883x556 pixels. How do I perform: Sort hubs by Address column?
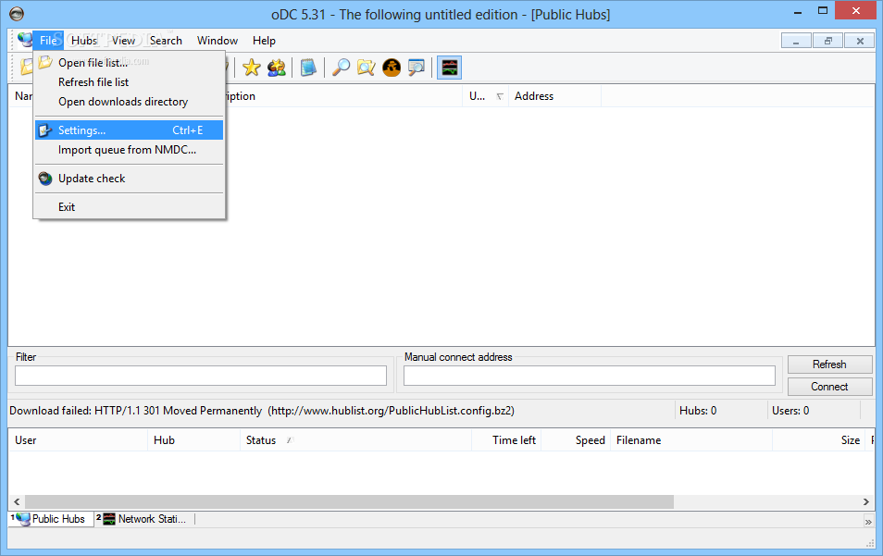click(x=554, y=96)
